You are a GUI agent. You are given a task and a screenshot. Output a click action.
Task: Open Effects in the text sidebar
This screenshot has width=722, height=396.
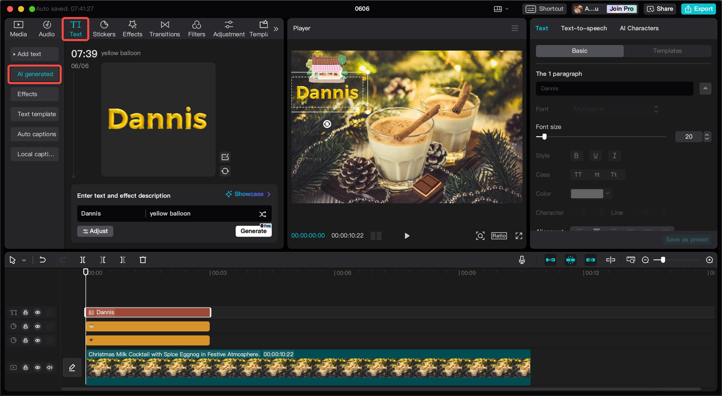pyautogui.click(x=34, y=94)
